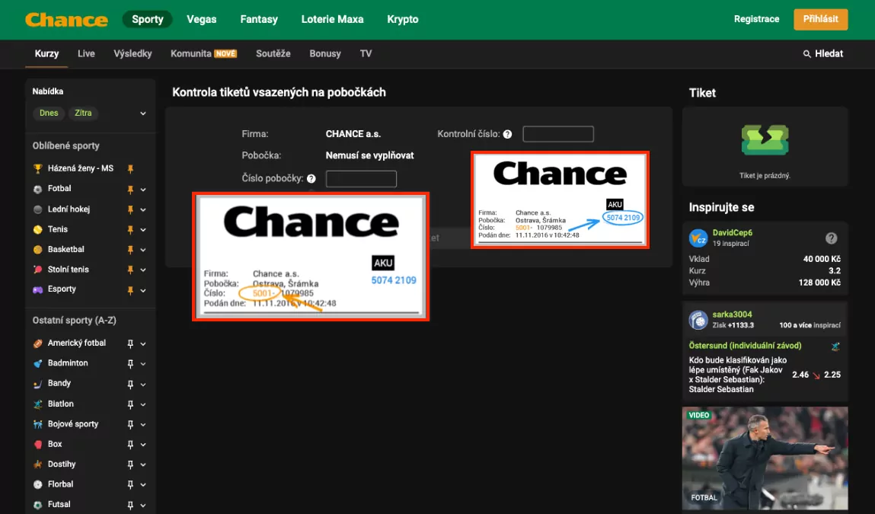The width and height of the screenshot is (875, 514).
Task: Switch to the Live tab
Action: pyautogui.click(x=86, y=53)
